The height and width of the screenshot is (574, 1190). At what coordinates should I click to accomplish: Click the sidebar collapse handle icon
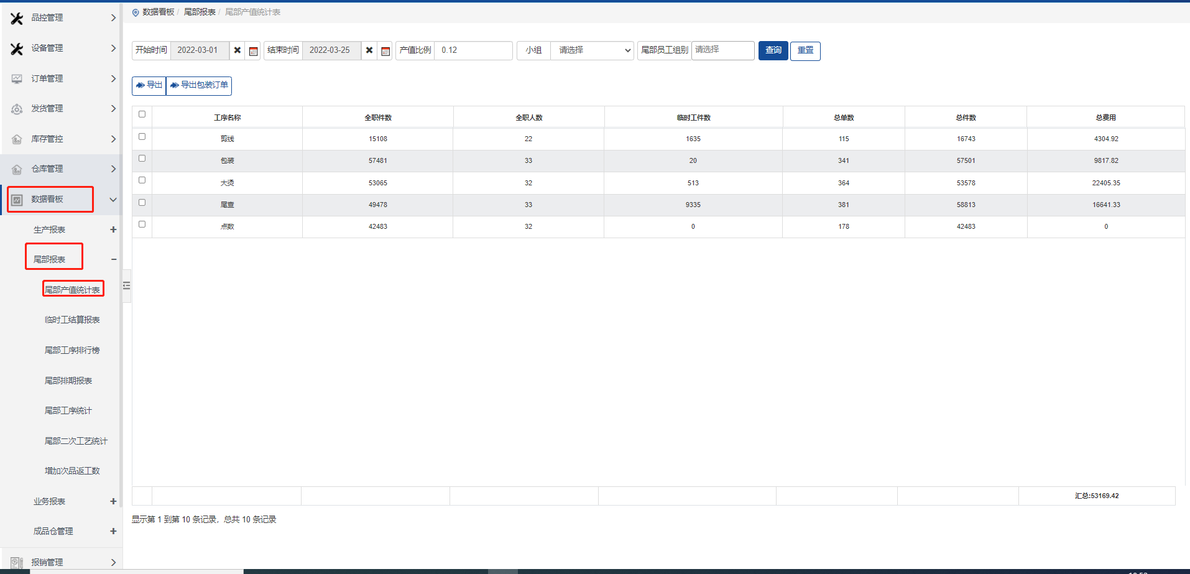[127, 285]
